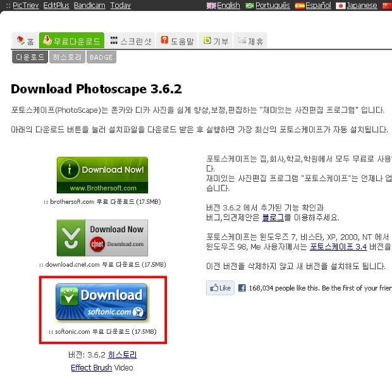Open the Today link
The height and width of the screenshot is (385, 392).
coord(121,5)
